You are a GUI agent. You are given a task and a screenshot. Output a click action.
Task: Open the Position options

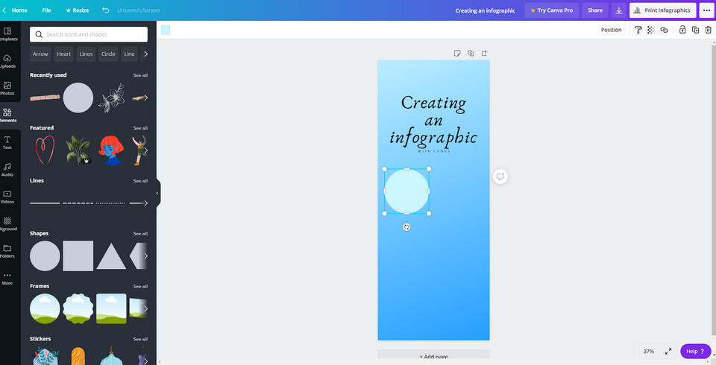coord(611,30)
